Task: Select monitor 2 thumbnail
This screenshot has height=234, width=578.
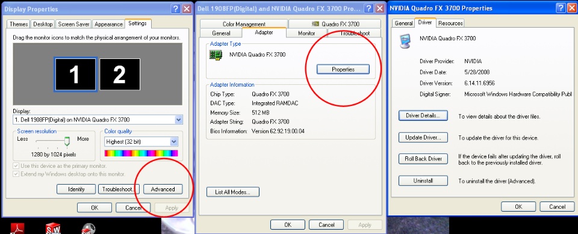Action: 120,74
